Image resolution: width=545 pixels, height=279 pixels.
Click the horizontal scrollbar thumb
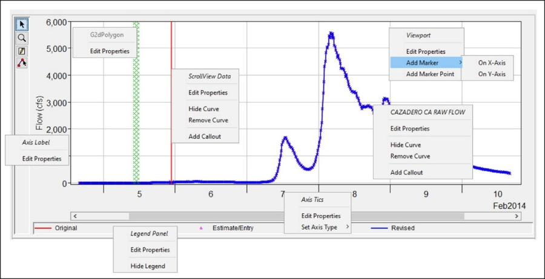tap(296, 216)
